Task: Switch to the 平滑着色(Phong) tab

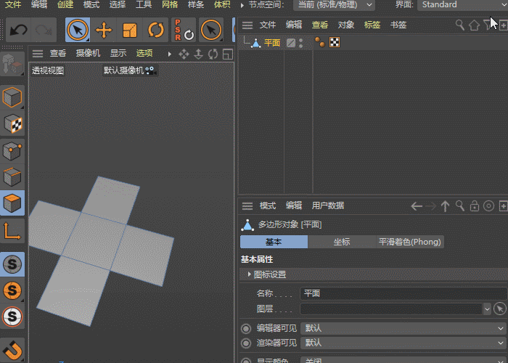Action: click(410, 242)
